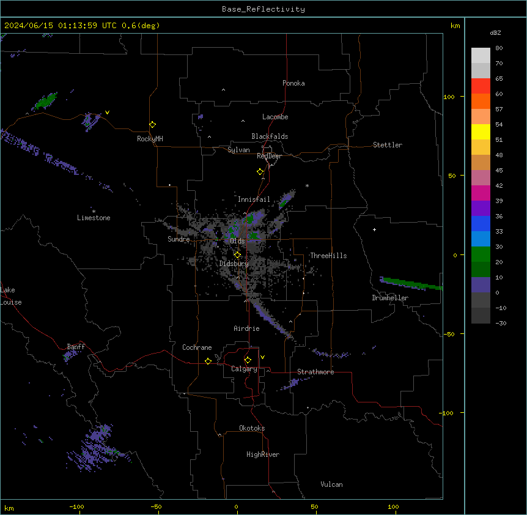This screenshot has height=515, width=527.
Task: Click the Lacombe label
Action: [x=275, y=117]
